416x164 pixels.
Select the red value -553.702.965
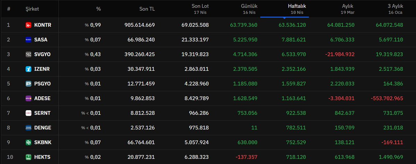point(387,98)
